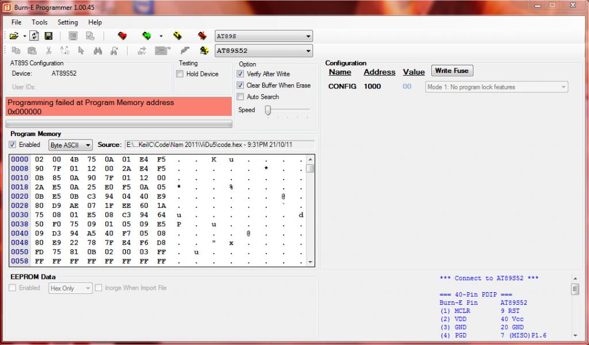Click the Write Fuse button

[x=452, y=71]
